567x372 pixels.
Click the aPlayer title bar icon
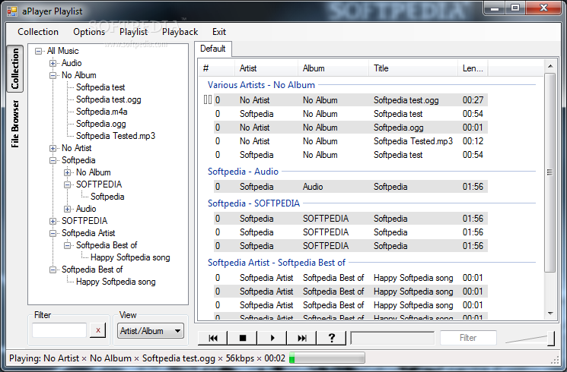pyautogui.click(x=12, y=11)
